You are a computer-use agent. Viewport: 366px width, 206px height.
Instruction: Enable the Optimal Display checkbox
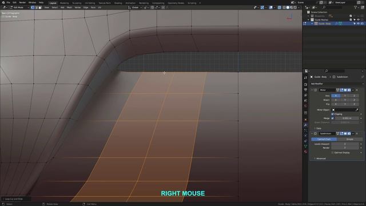(x=332, y=153)
